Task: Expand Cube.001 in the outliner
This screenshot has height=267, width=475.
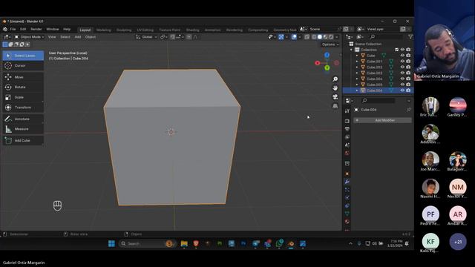Action: tap(357, 62)
